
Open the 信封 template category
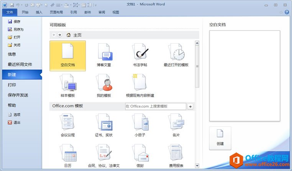(140, 156)
